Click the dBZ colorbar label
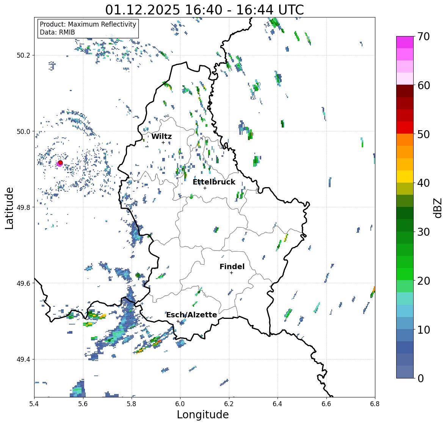This screenshot has width=447, height=424. point(438,208)
